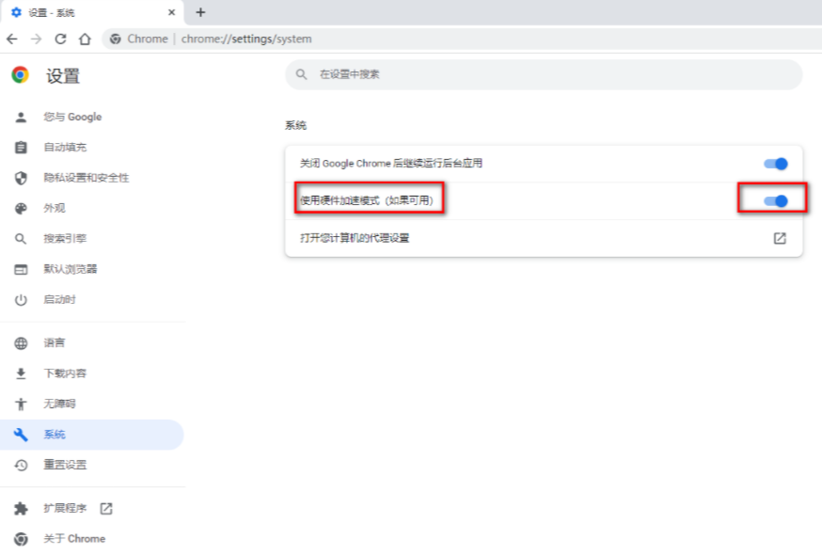Click the magnifier icon for 搜索引擎

pyautogui.click(x=21, y=239)
